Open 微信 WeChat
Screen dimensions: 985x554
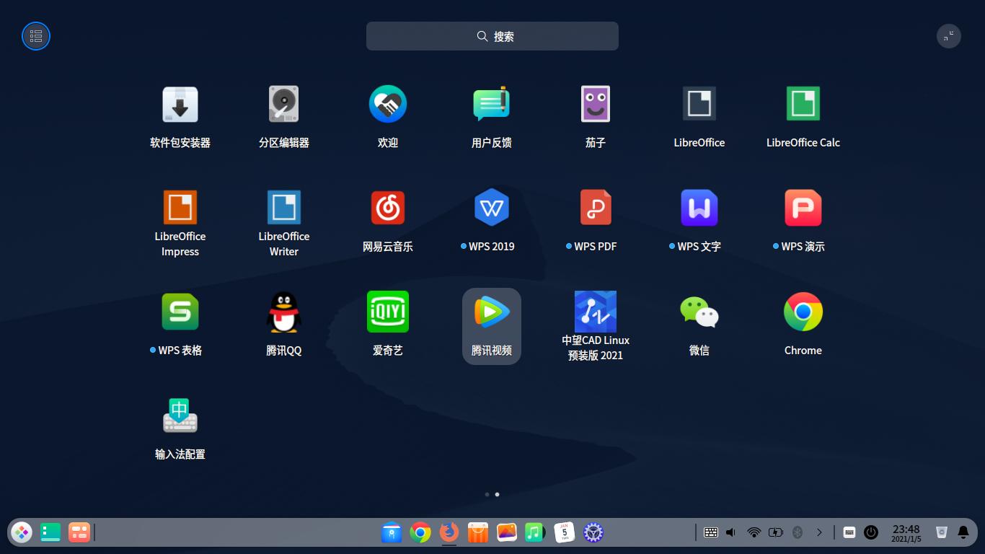(699, 312)
